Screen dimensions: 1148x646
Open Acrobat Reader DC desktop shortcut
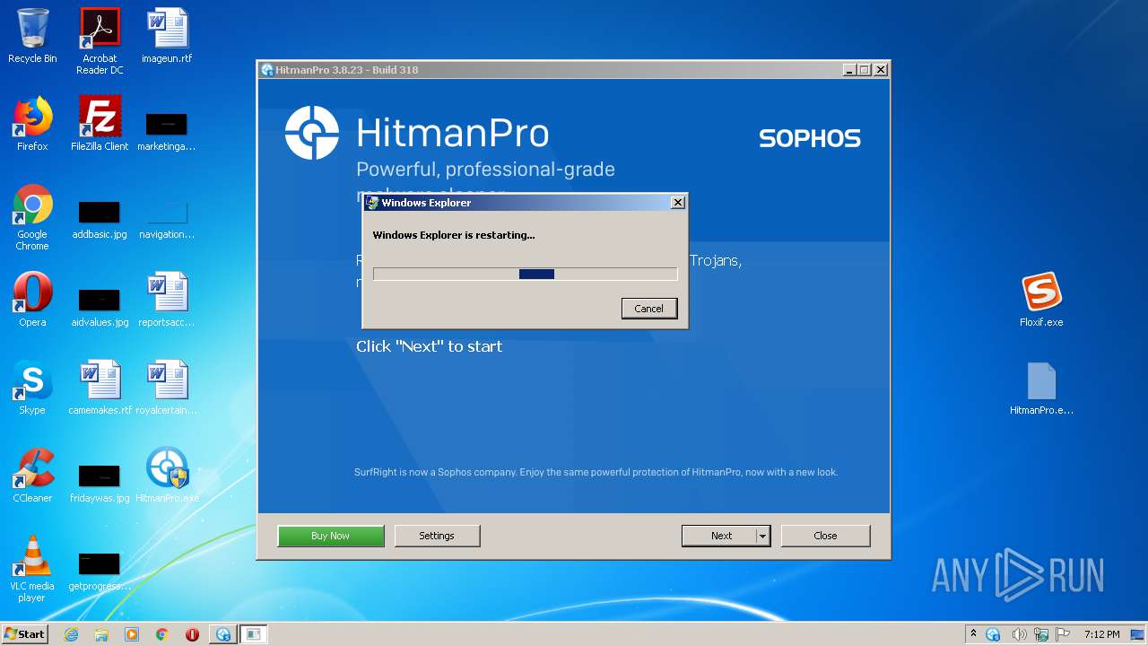tap(100, 41)
